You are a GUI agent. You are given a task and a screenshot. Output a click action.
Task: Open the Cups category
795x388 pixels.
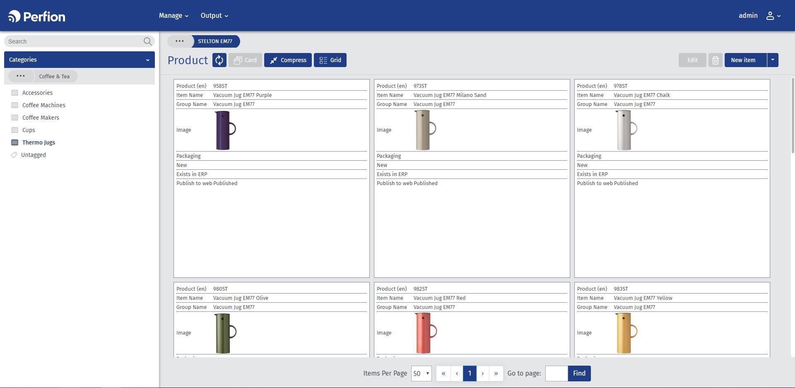point(29,130)
